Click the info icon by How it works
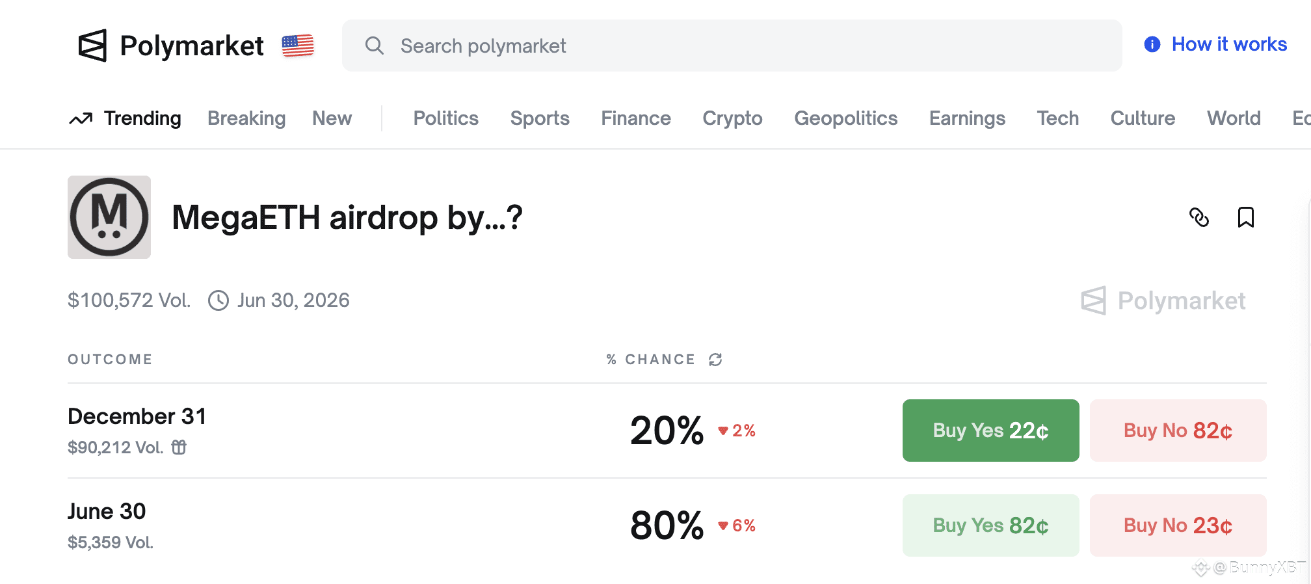This screenshot has height=584, width=1311. pos(1152,44)
